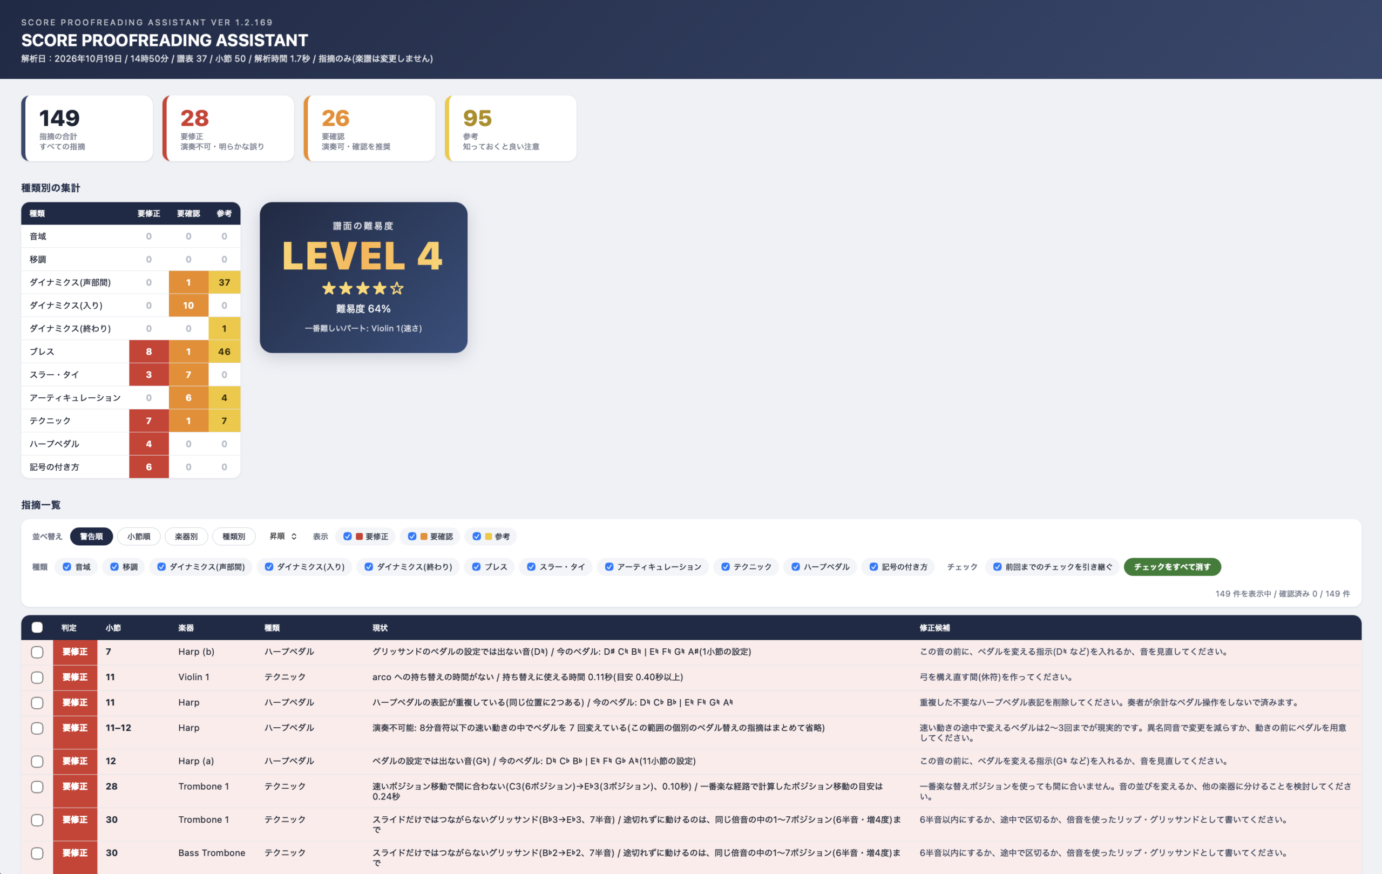This screenshot has height=874, width=1382.
Task: Click the red 8 cell in ブレス row
Action: tap(148, 352)
